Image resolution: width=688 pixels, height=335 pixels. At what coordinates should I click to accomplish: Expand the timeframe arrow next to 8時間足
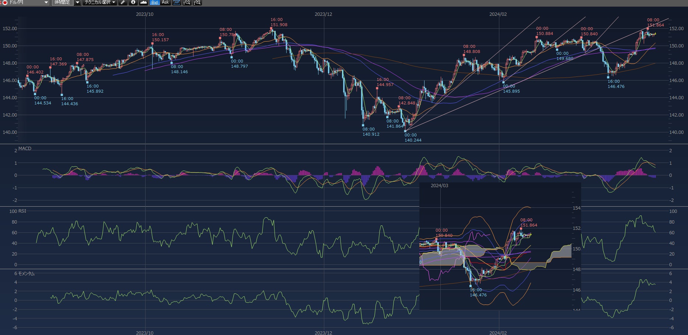(77, 3)
